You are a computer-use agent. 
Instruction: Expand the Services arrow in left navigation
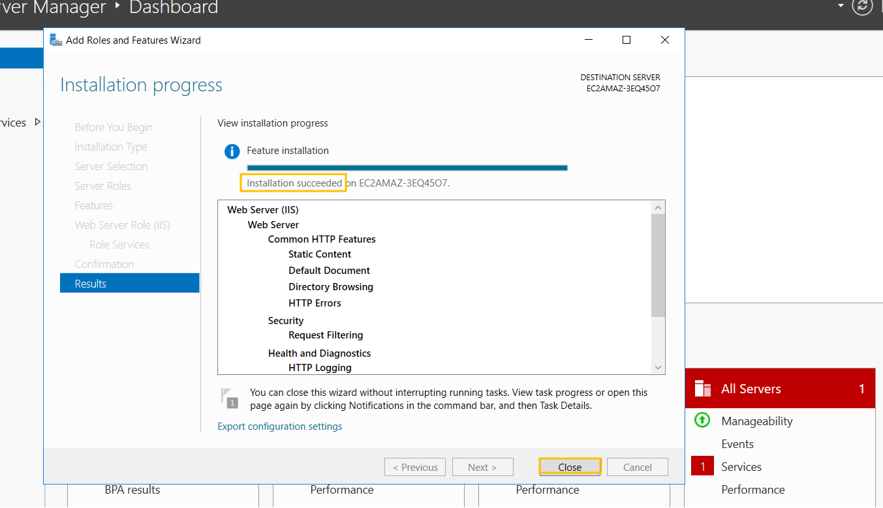click(37, 122)
